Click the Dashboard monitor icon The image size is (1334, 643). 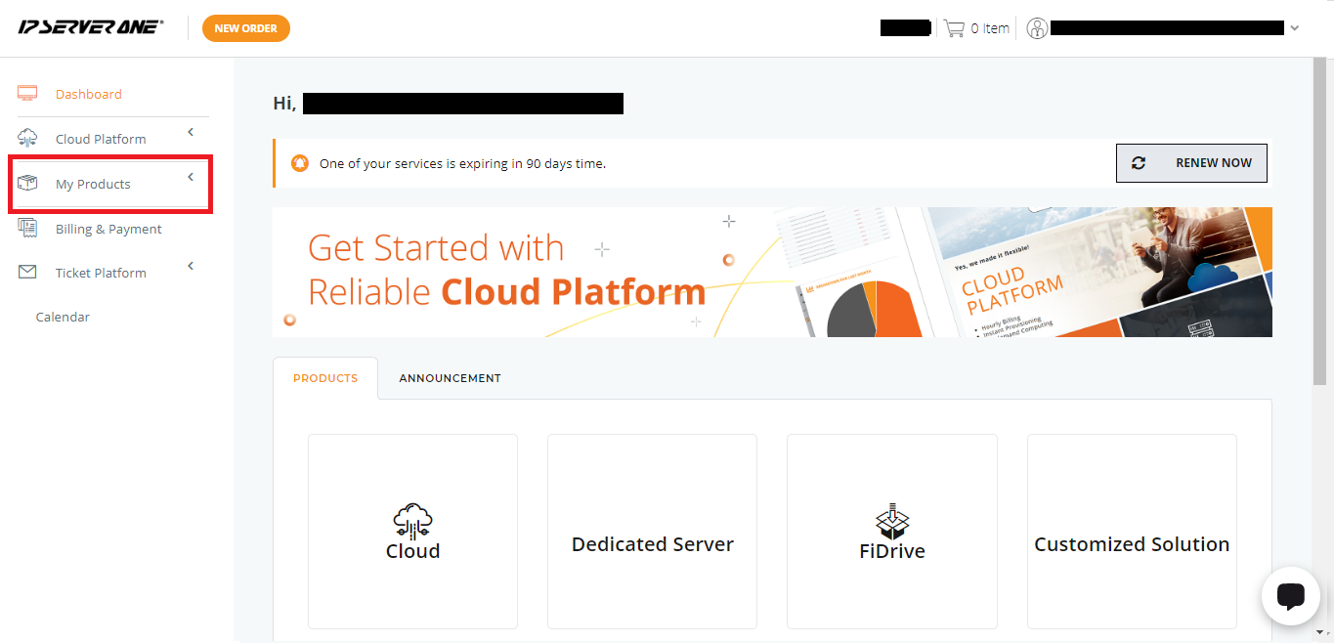tap(27, 94)
